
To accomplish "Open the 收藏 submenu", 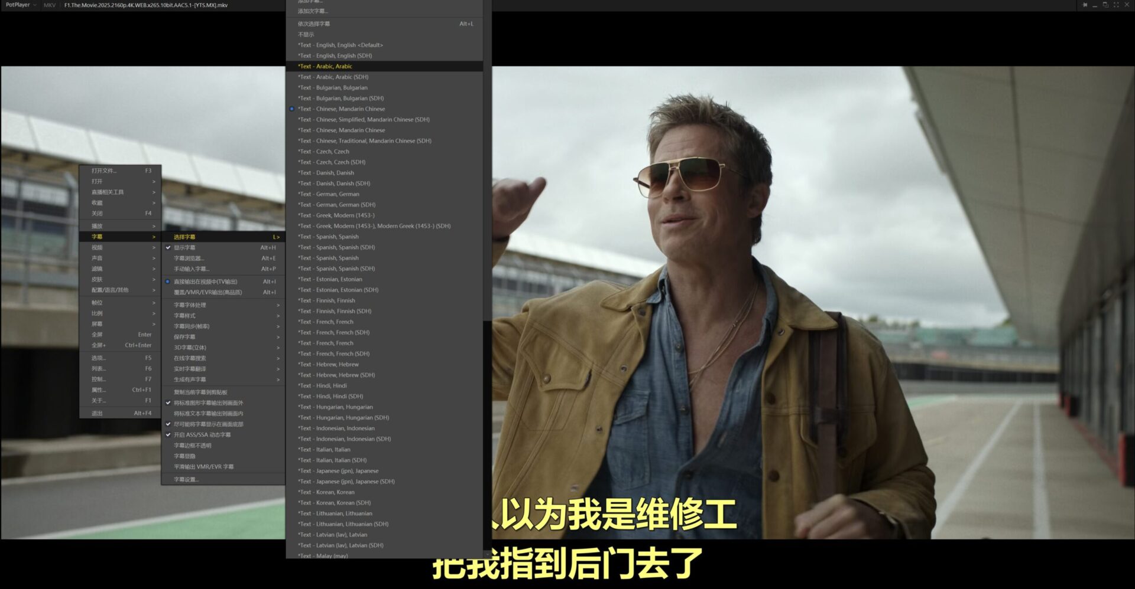I will [x=121, y=202].
